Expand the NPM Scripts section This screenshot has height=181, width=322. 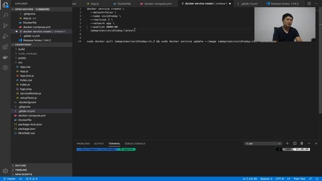click(x=41, y=174)
